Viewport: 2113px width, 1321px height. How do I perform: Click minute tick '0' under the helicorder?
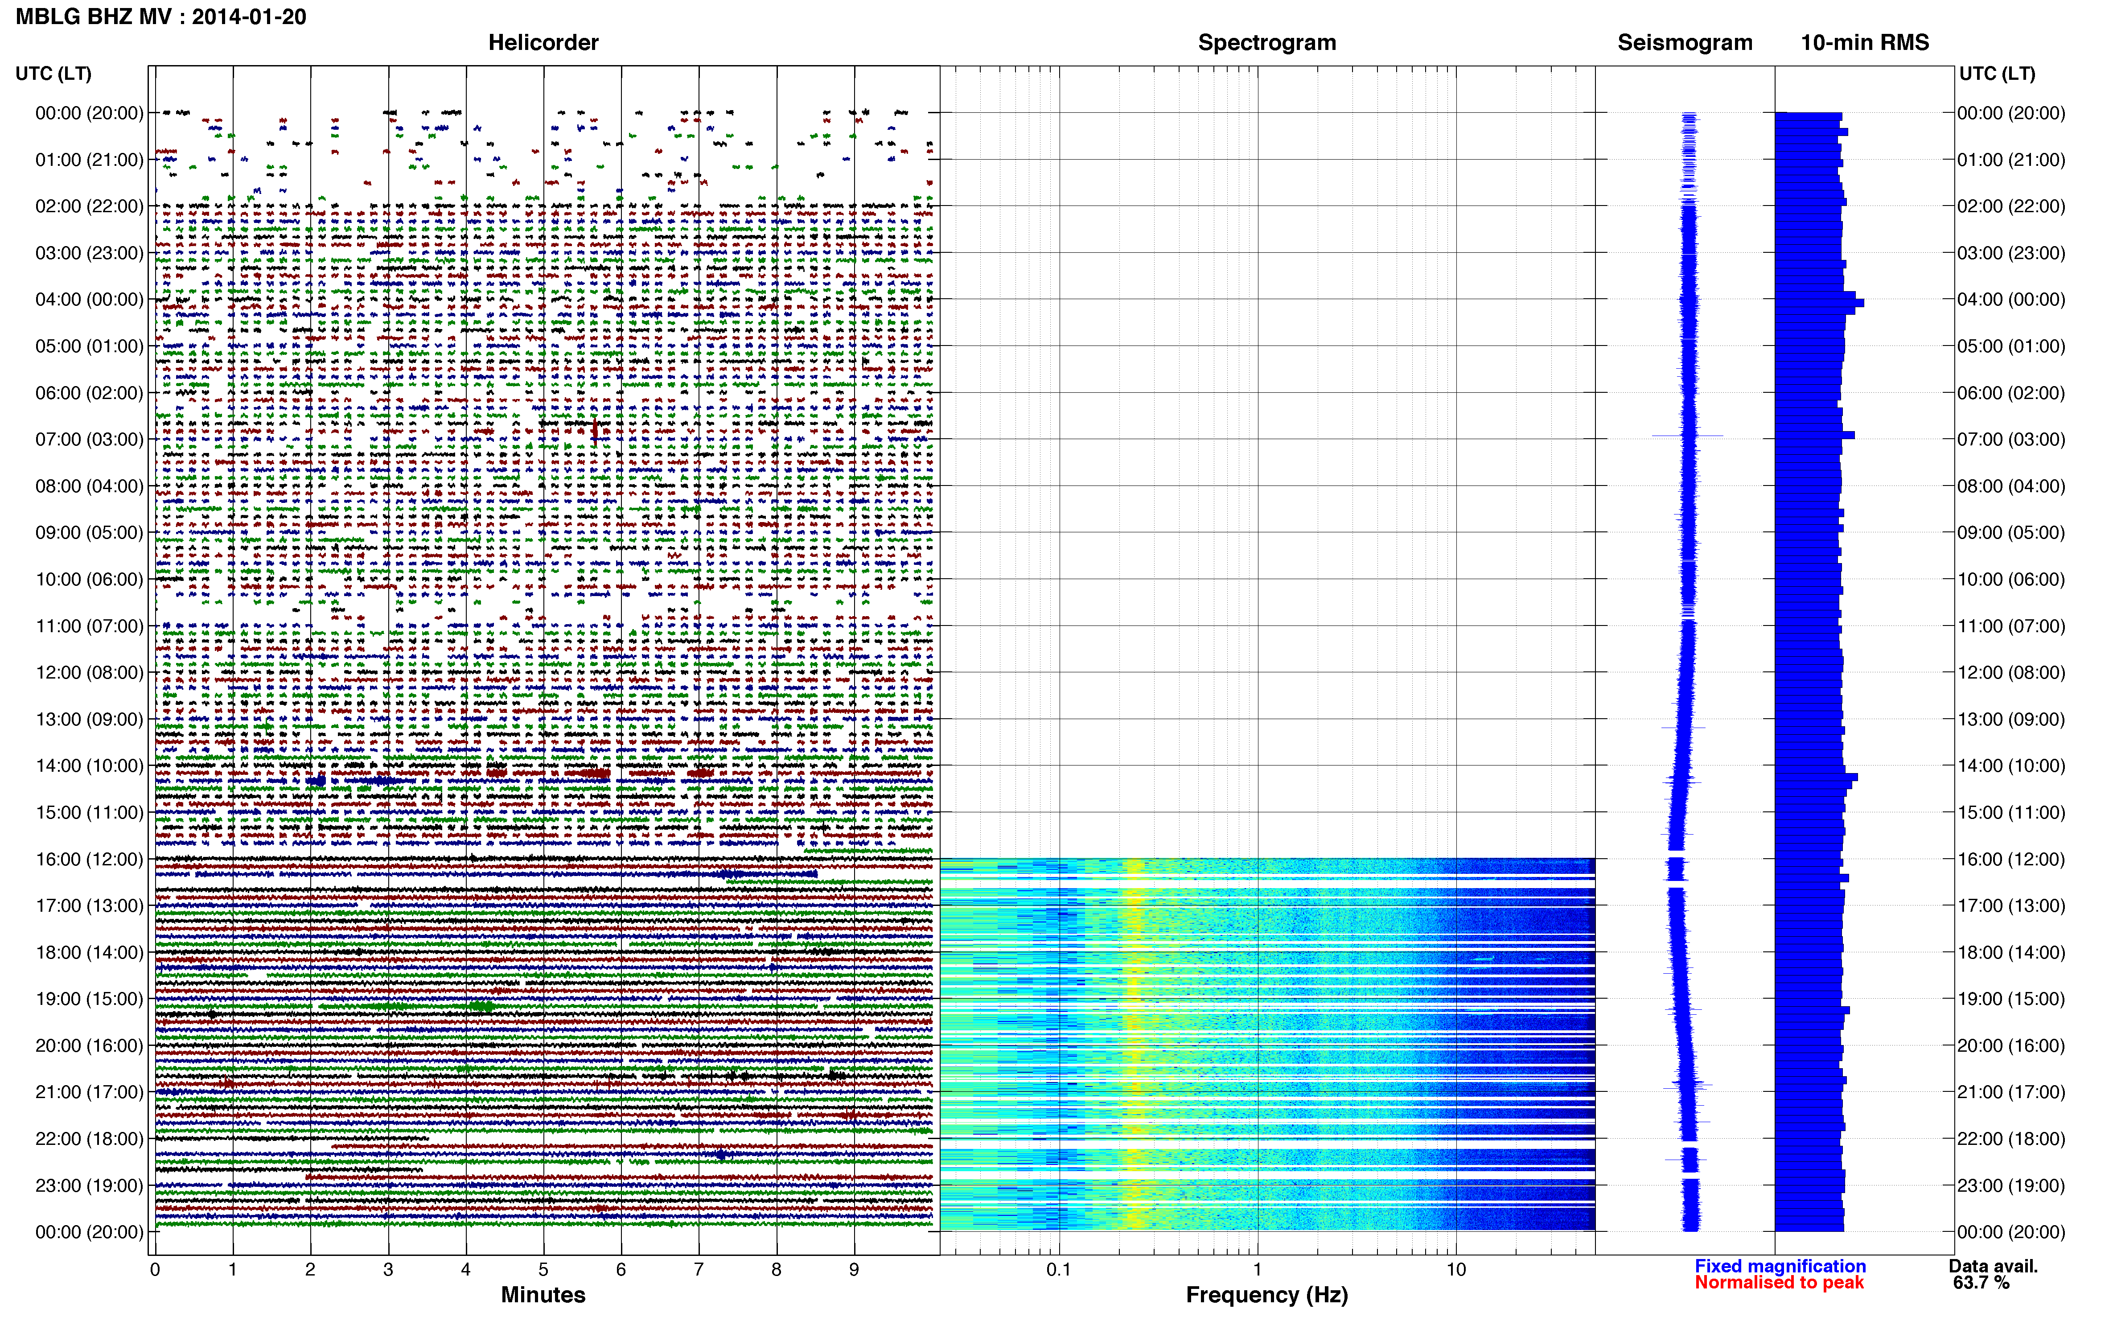[x=156, y=1269]
